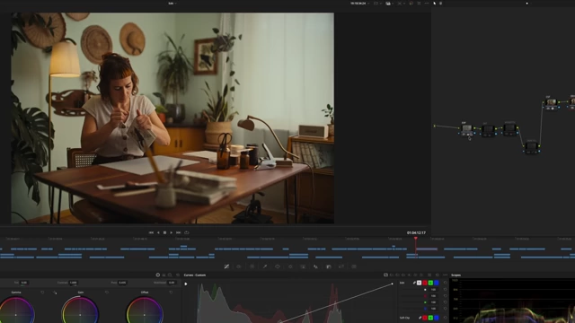Expand the Curves histogram play arrow
The height and width of the screenshot is (323, 575).
pos(186,284)
